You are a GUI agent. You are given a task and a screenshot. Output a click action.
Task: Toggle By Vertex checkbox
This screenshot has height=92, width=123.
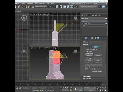point(86,51)
